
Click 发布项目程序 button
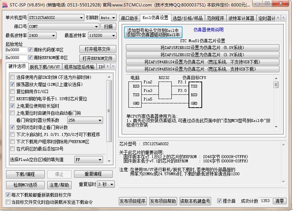pyautogui.click(x=133, y=201)
